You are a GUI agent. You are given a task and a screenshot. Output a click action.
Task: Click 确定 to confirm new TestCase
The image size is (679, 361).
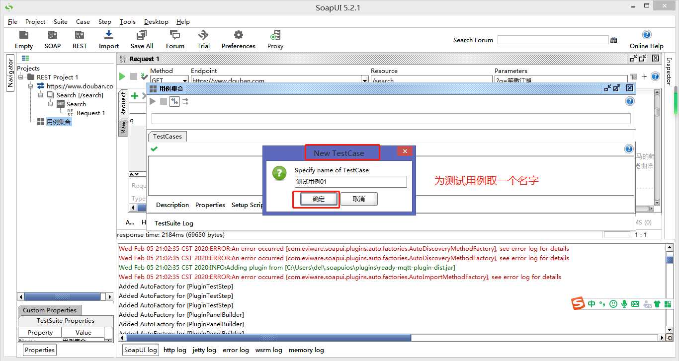click(x=319, y=199)
